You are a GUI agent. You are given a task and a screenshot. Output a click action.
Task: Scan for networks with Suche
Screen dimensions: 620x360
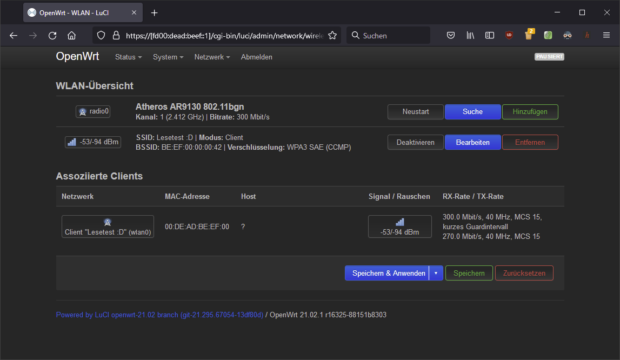point(472,111)
